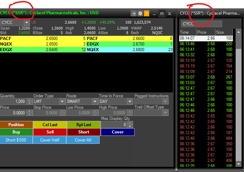Click the Max Display Qty spinner arrows

130,125
